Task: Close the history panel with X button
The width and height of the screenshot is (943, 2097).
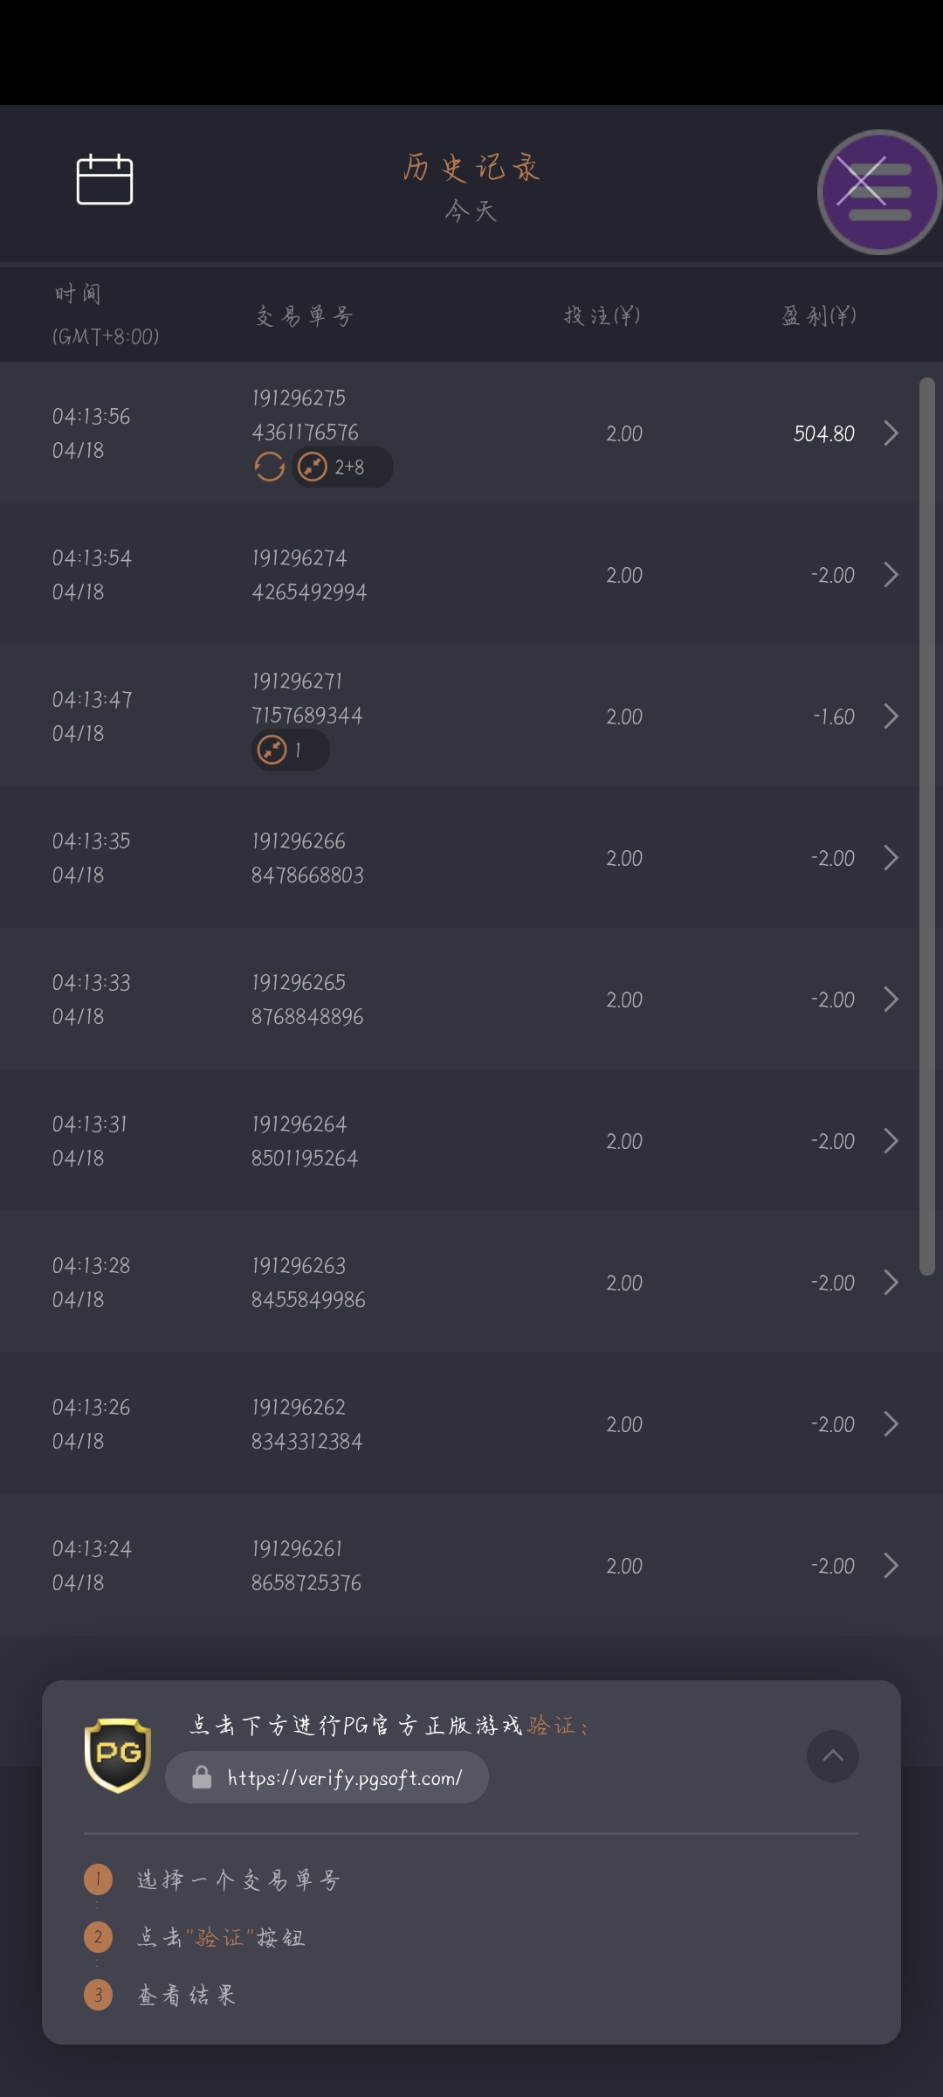Action: pyautogui.click(x=862, y=182)
